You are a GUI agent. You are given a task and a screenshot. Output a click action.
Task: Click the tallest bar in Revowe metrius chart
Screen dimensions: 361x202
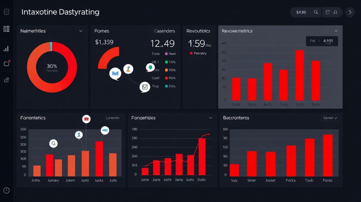pyautogui.click(x=300, y=75)
